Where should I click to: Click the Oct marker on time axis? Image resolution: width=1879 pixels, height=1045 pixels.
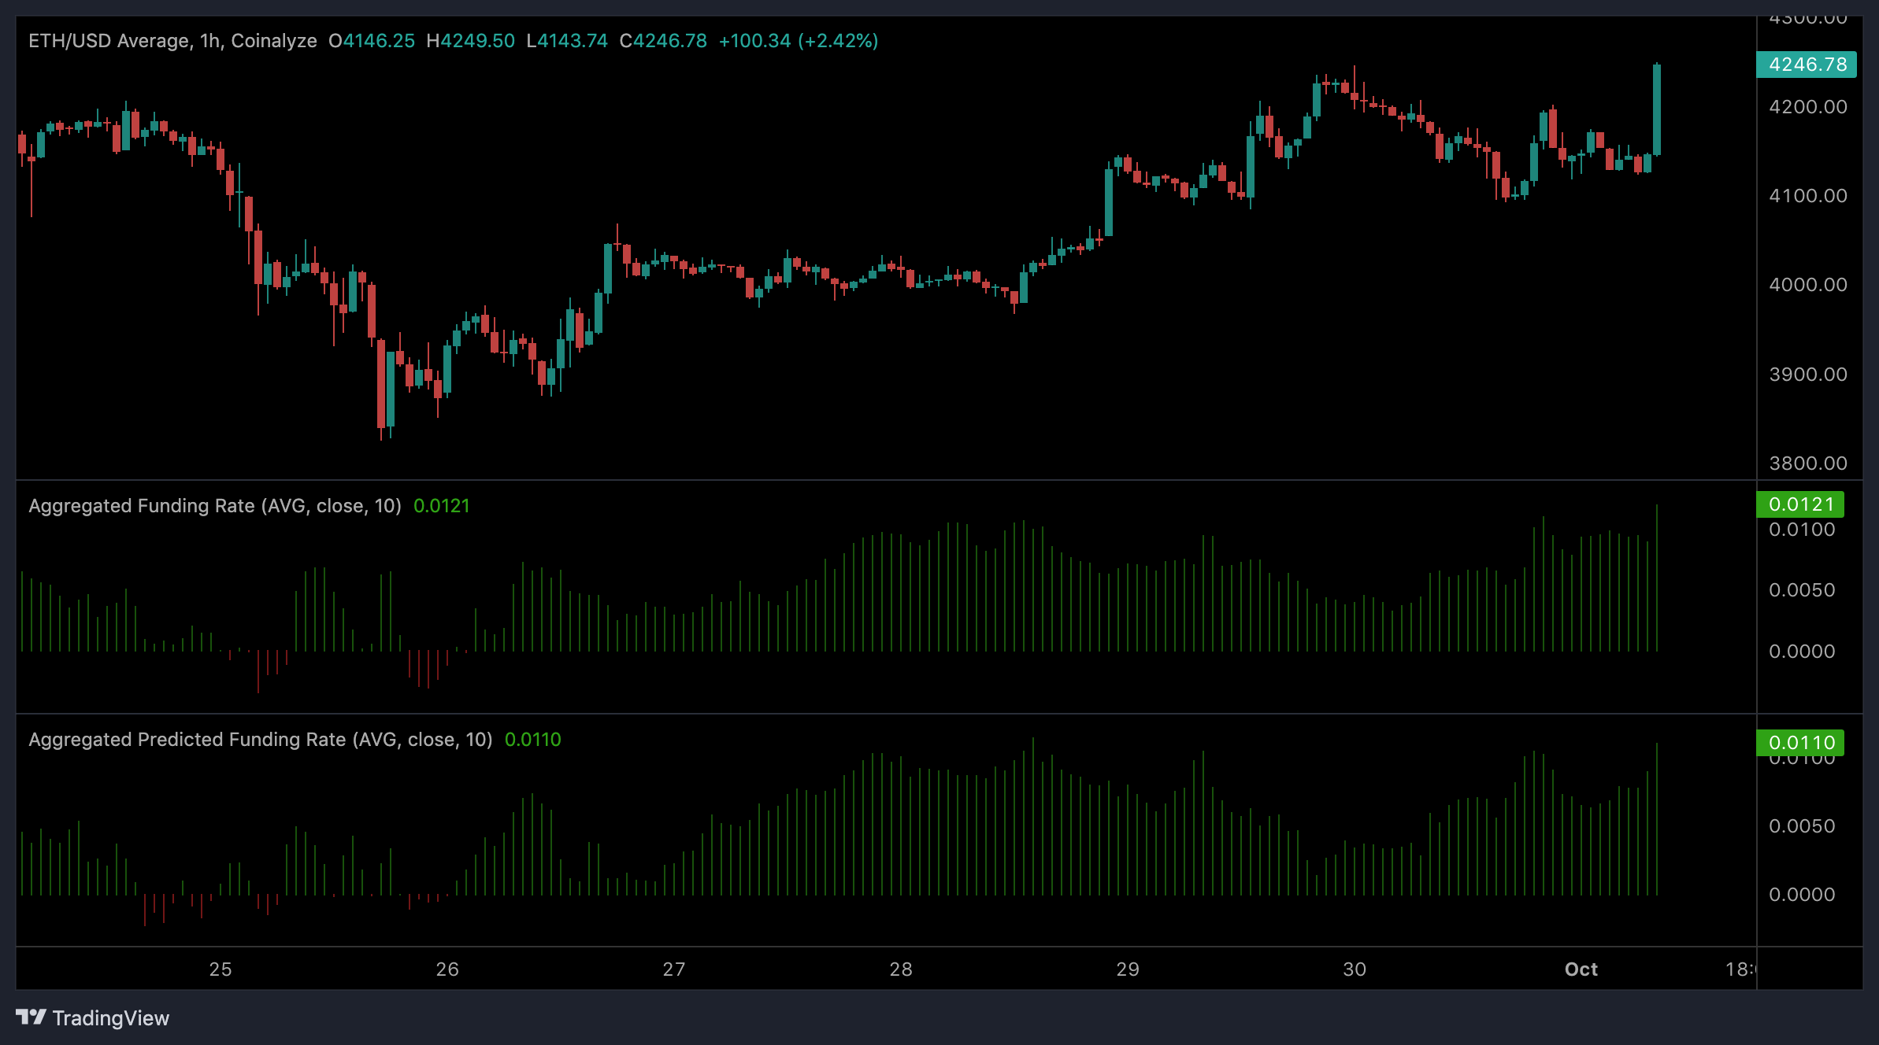pos(1581,969)
